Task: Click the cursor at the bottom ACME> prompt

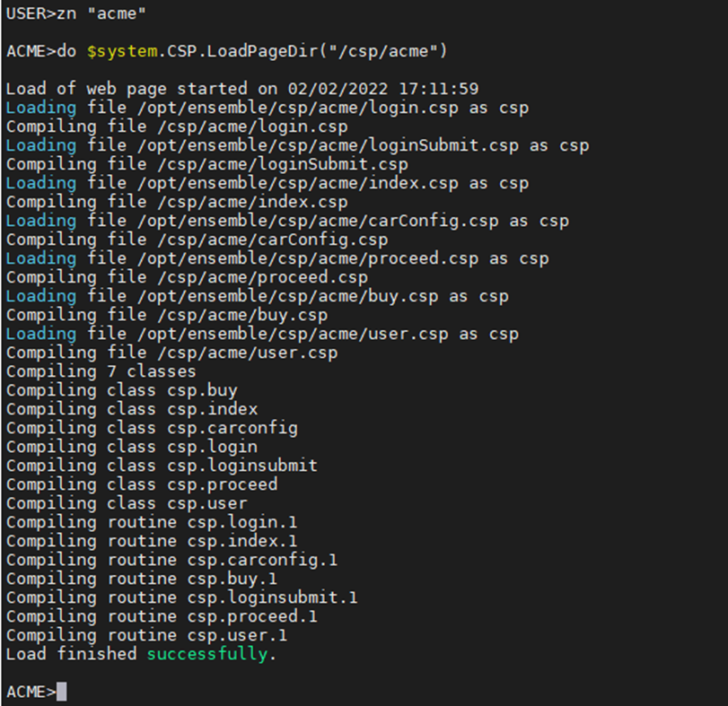Action: (x=61, y=692)
